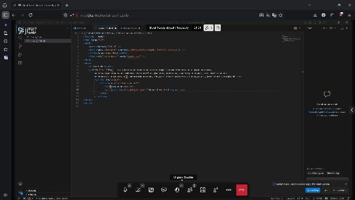This screenshot has width=355, height=200.
Task: Hang up and leave the meeting
Action: tap(242, 190)
